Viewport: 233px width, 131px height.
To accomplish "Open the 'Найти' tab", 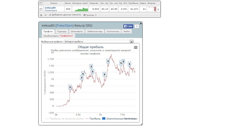I will (x=126, y=32).
